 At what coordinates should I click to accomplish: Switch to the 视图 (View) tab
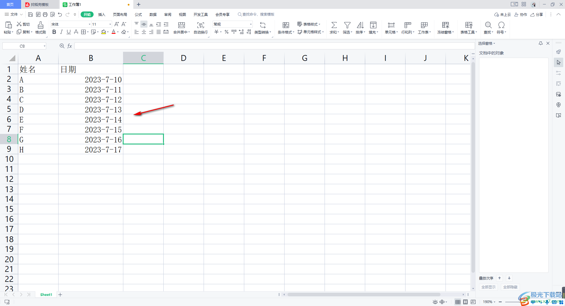tap(182, 14)
